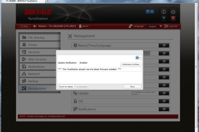Toggle the muted speaker icon
Viewport: 199px width, 132px height.
point(35,26)
